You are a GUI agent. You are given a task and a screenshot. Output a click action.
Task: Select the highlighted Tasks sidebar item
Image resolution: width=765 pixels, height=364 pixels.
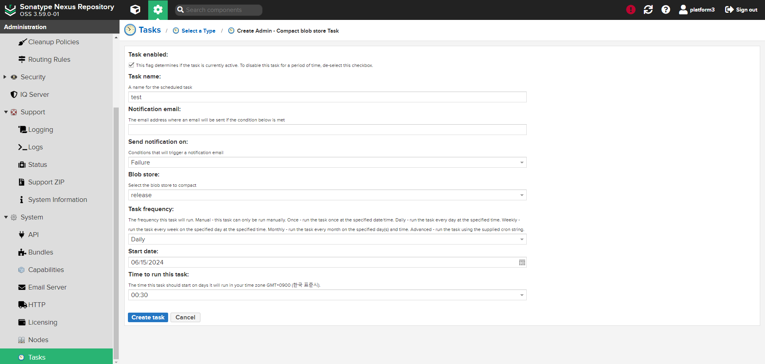click(57, 357)
